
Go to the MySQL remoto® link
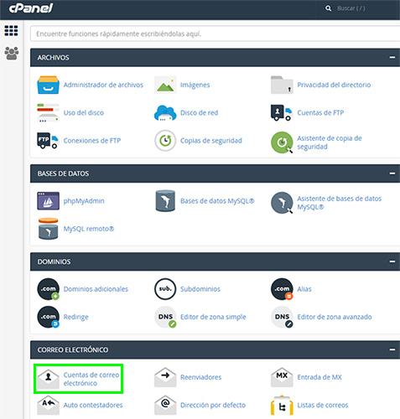pos(88,229)
